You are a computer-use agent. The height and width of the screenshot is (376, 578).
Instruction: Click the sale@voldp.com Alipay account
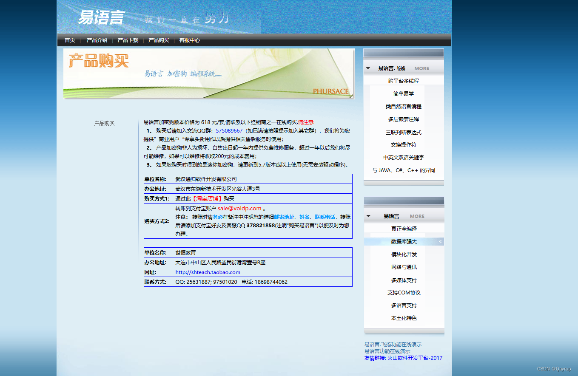[239, 208]
